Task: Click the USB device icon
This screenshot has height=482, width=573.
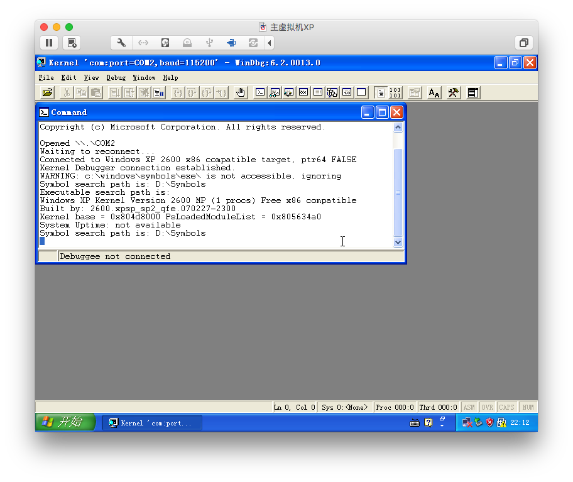Action: click(x=209, y=43)
